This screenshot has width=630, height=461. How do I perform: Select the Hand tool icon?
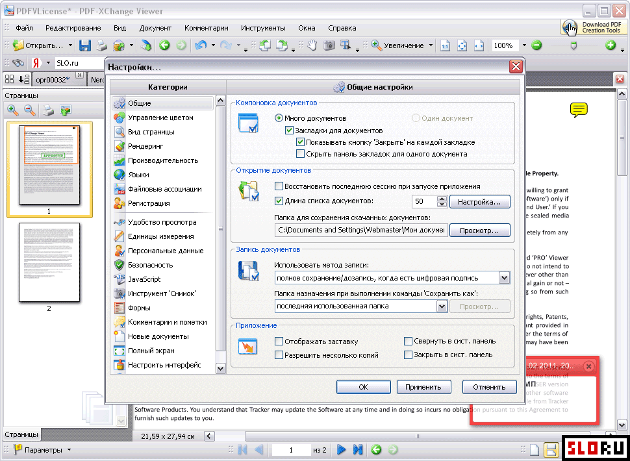[312, 45]
